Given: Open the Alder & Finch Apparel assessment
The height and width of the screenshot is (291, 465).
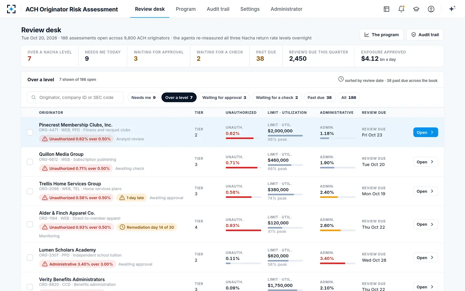Looking at the screenshot, I should [426, 224].
